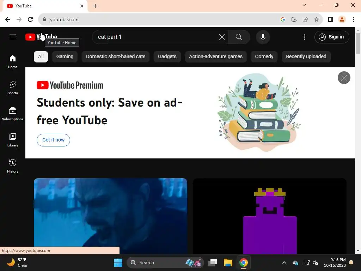Click the browser forward arrow

[19, 20]
